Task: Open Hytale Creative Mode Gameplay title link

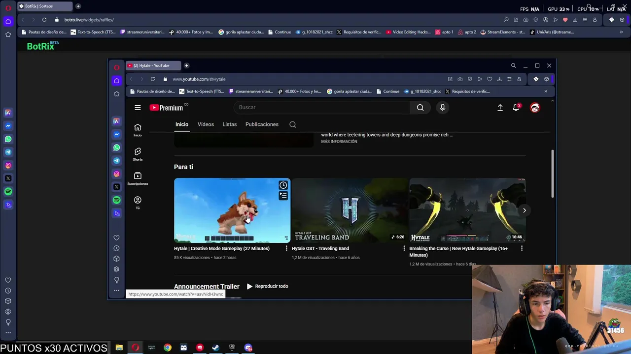Action: click(x=222, y=248)
